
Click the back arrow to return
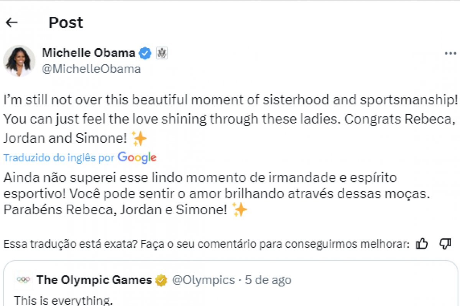click(11, 23)
